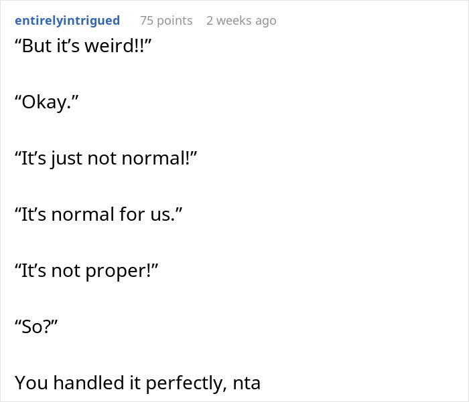Open the entirelyintrigued user profile link
Viewport: 469px width, 402px height.
67,21
